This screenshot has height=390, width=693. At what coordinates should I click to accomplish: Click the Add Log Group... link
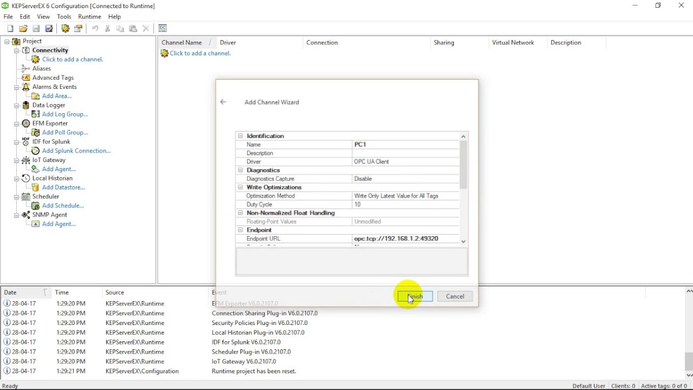(x=65, y=114)
